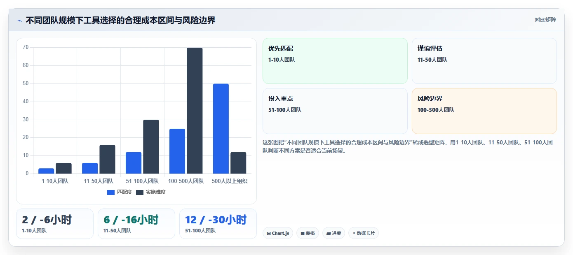Click the blue 匹配度 bar for 1-10人团队

(x=46, y=171)
